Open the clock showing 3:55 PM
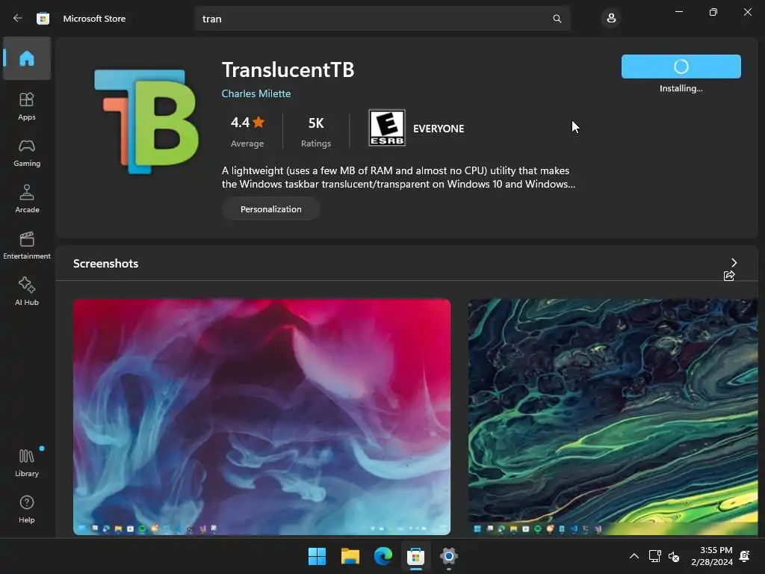 click(712, 556)
